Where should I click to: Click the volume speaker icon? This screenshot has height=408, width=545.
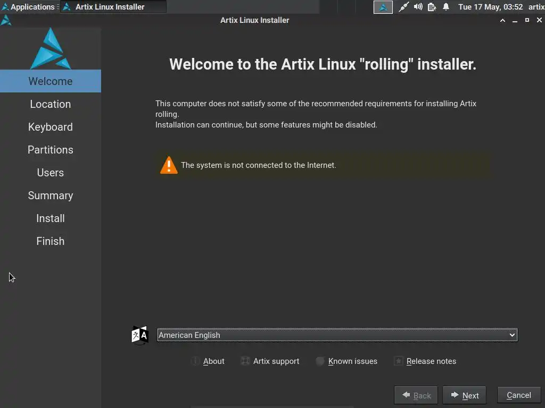[x=418, y=7]
